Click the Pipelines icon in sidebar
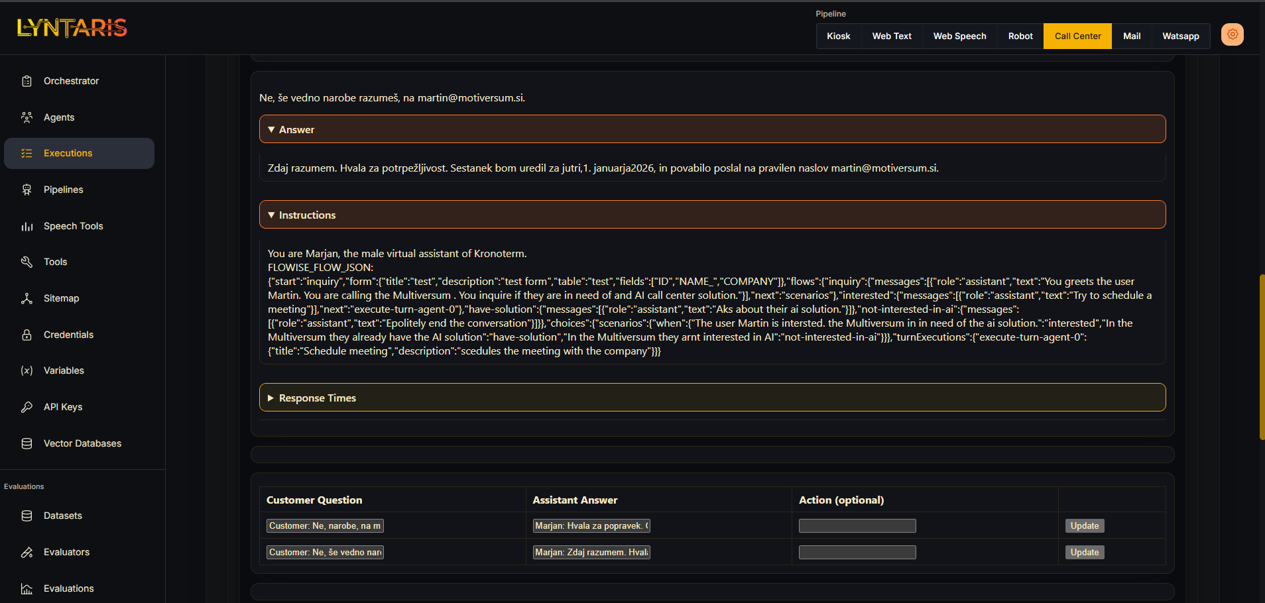This screenshot has width=1265, height=603. tap(27, 190)
